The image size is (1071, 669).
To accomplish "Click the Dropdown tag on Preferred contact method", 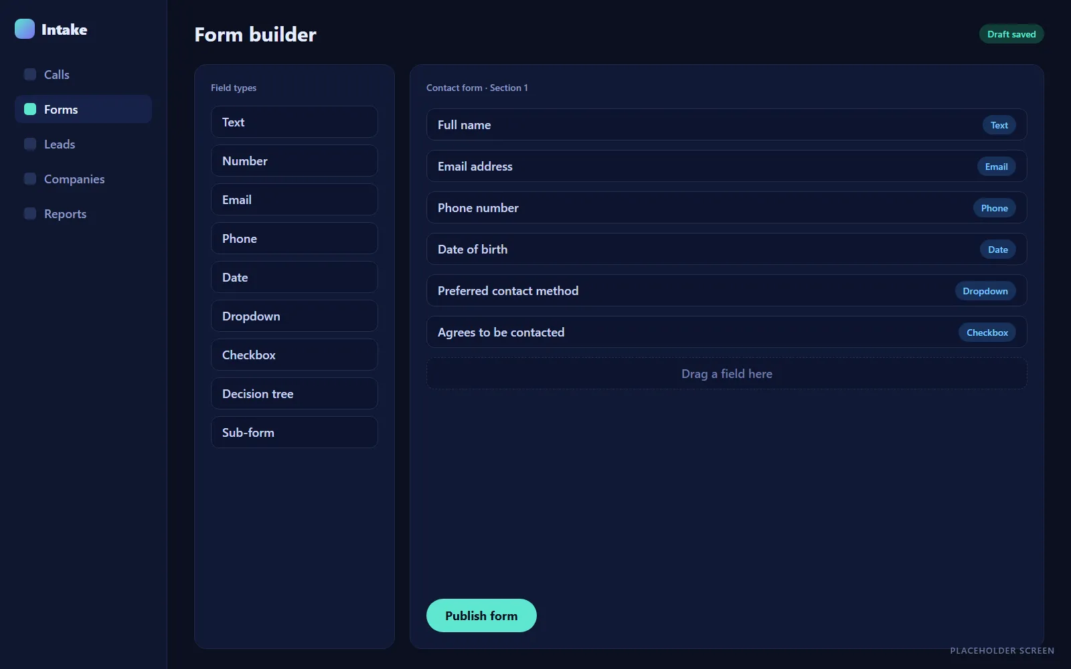I will coord(985,291).
